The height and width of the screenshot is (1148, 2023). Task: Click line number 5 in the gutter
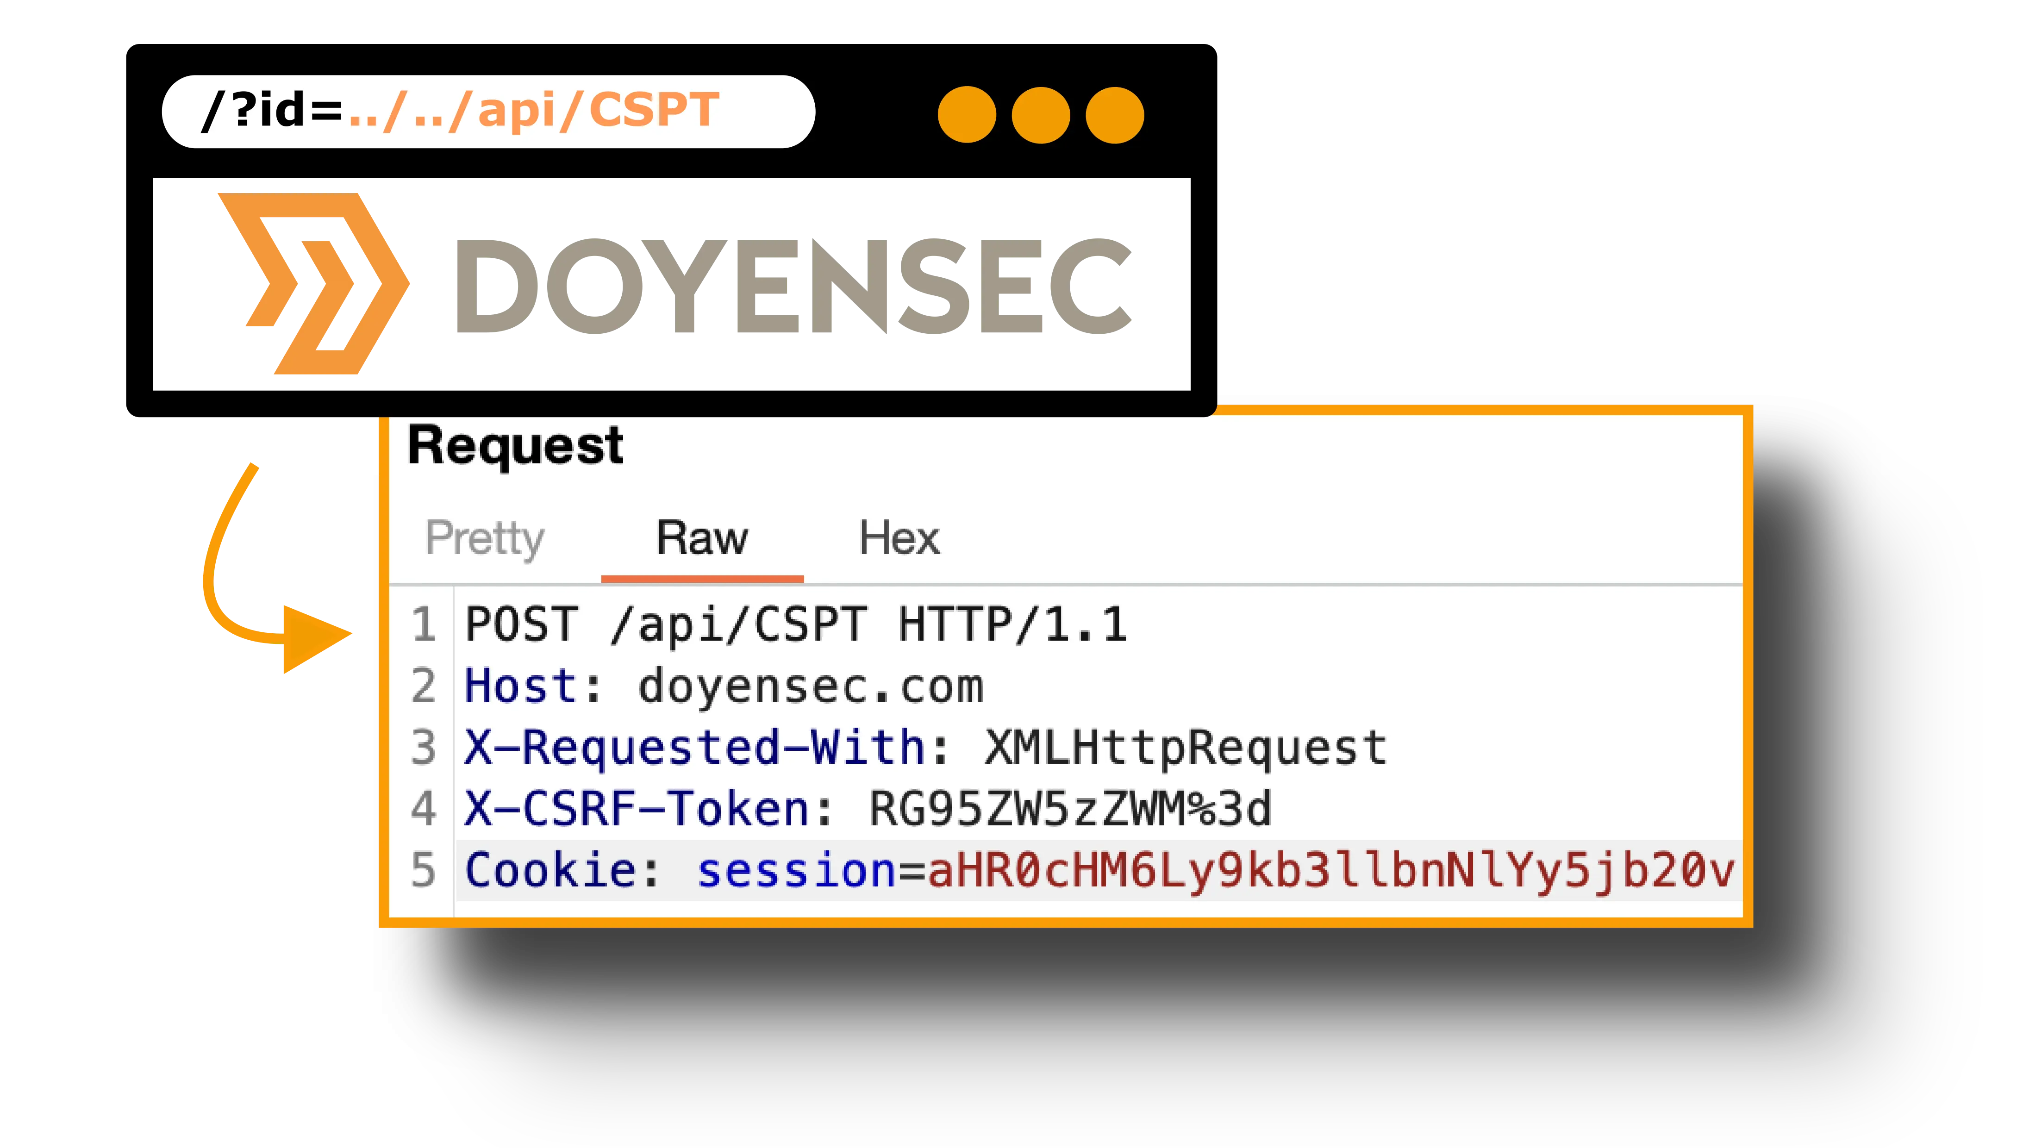pos(424,870)
